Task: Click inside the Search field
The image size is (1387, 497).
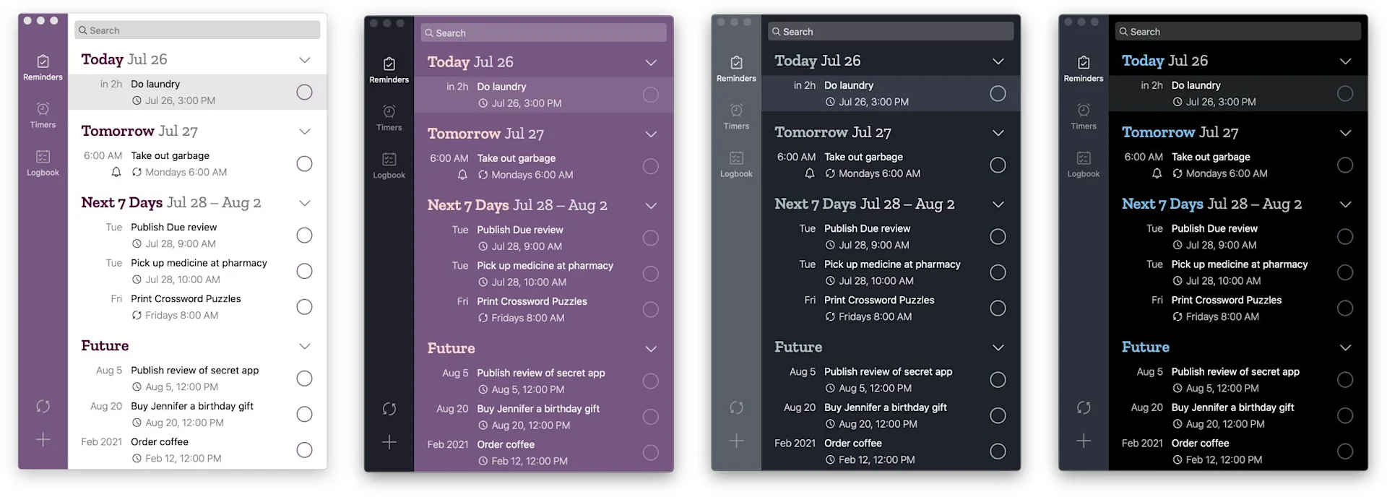Action: (196, 29)
